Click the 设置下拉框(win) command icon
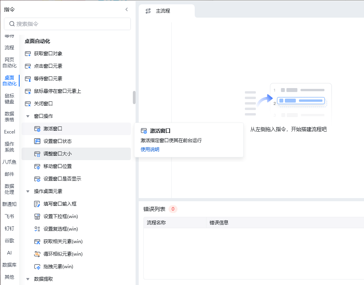 [x=37, y=216]
